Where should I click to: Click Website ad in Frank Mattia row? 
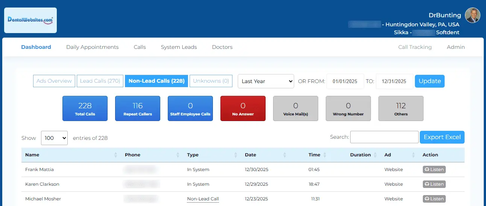[393, 170]
